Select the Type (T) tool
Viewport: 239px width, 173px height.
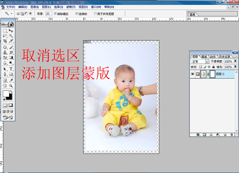point(11,69)
